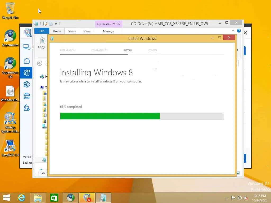This screenshot has width=271, height=203.
Task: Click the puzzle-piece add-ons icon in WinZip sidebar
Action: (x=27, y=108)
